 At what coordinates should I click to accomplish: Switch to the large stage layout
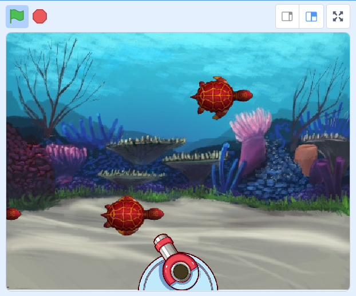tap(311, 17)
